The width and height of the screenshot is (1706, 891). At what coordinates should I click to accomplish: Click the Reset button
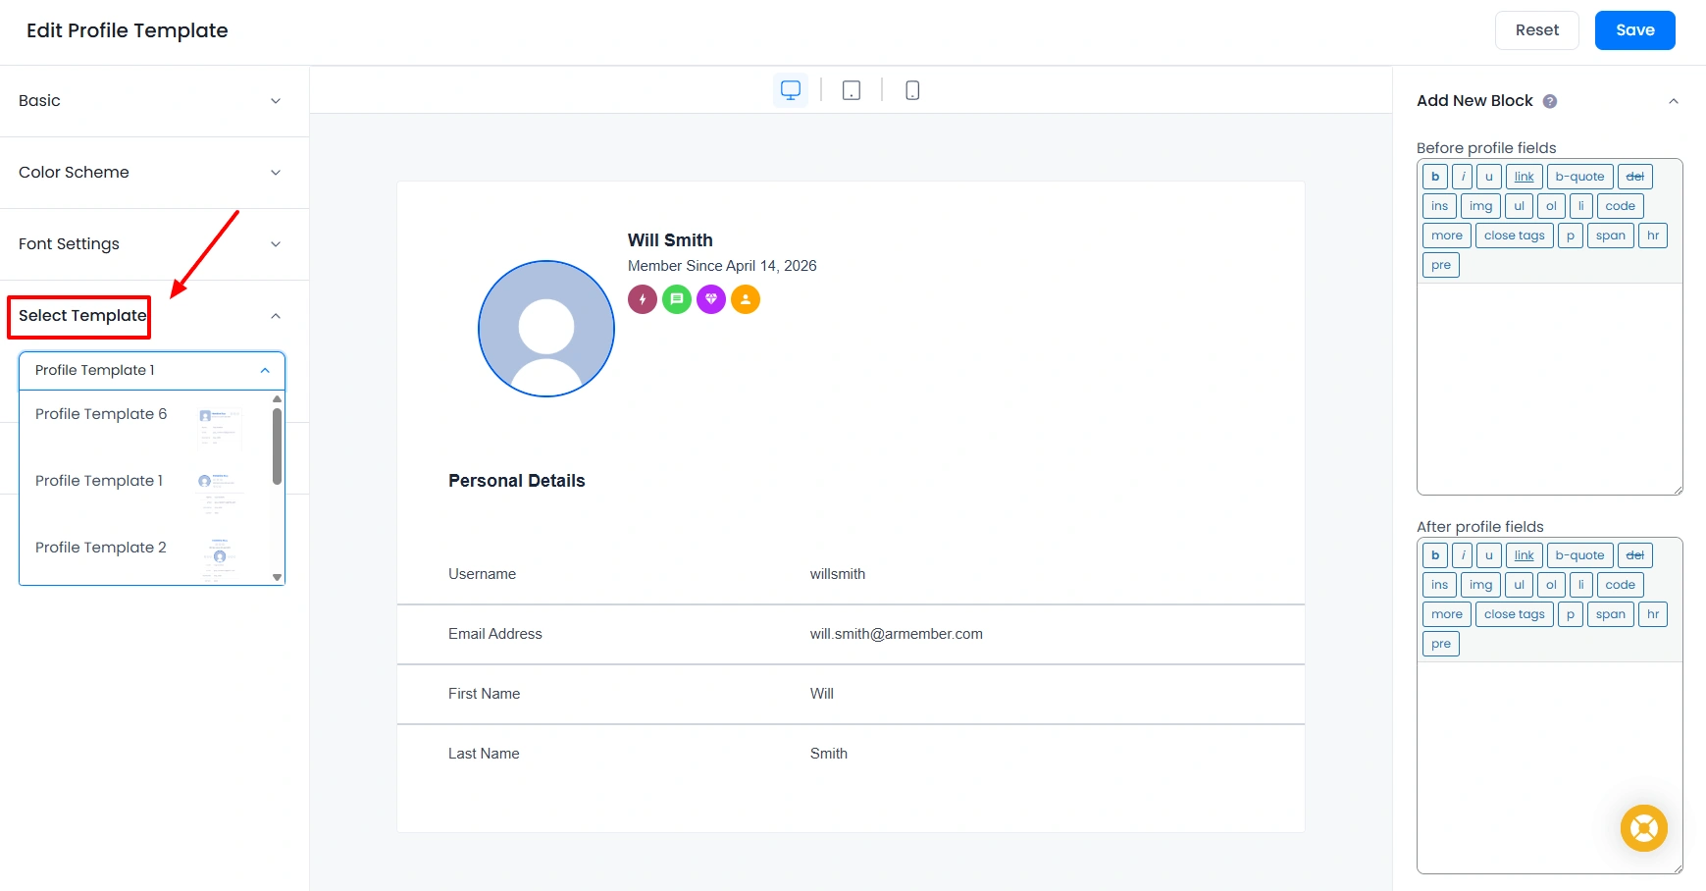(1536, 29)
